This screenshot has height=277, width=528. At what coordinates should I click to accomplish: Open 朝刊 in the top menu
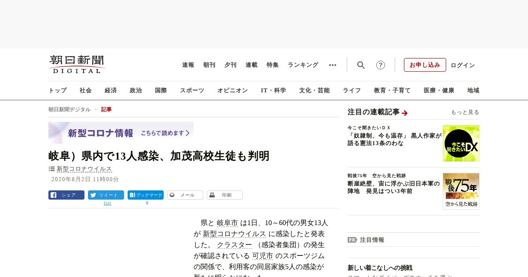pyautogui.click(x=209, y=65)
